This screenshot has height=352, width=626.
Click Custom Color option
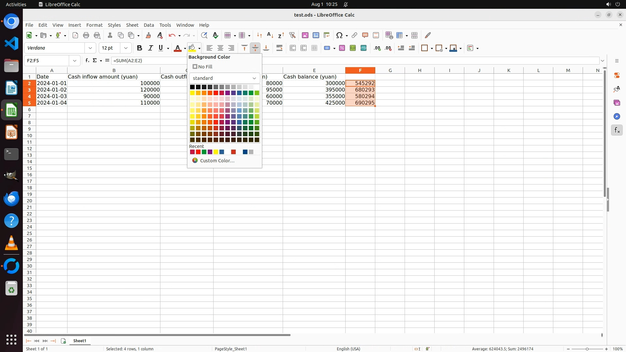tap(217, 161)
